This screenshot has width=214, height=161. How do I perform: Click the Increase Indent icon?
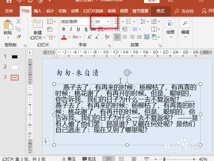pyautogui.click(x=125, y=29)
